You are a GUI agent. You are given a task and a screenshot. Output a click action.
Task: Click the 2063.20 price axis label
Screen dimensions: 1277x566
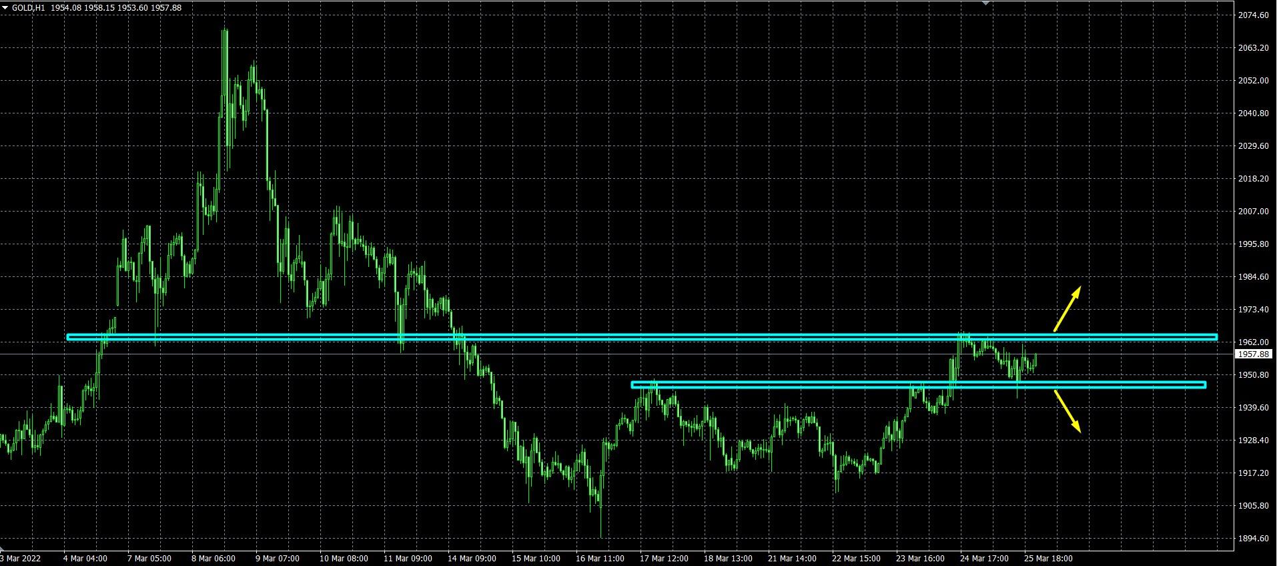point(1253,47)
